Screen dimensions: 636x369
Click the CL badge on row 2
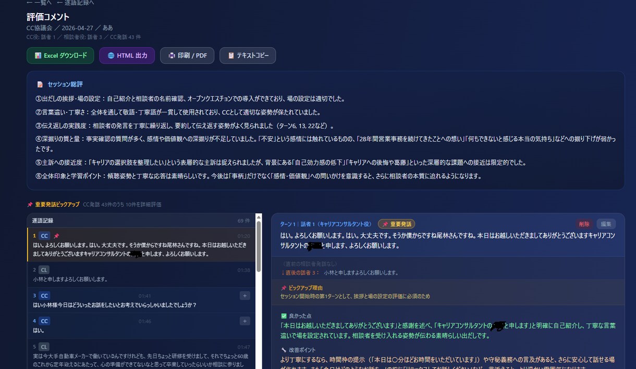coord(44,270)
